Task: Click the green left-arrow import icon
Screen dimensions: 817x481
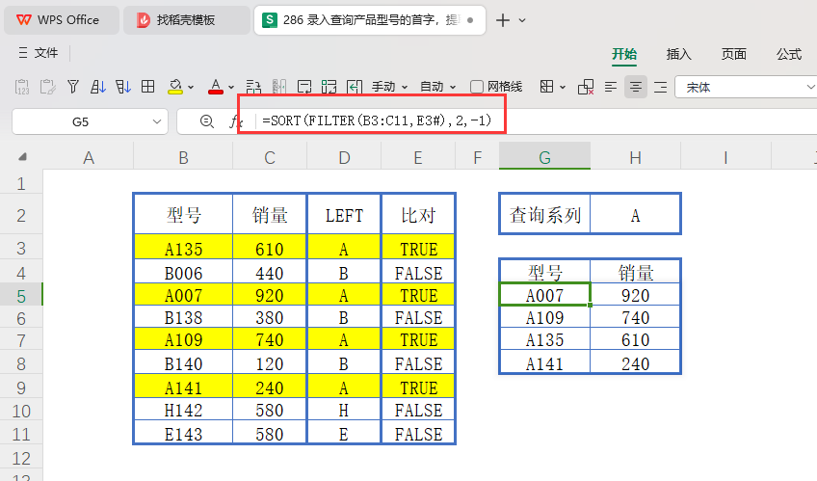Action: click(355, 87)
